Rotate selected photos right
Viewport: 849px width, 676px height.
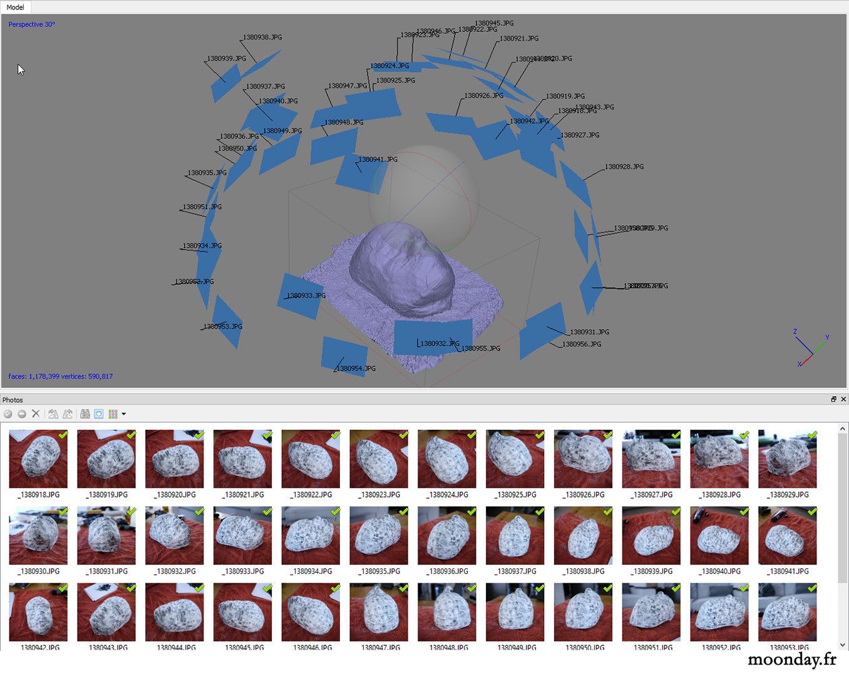68,414
